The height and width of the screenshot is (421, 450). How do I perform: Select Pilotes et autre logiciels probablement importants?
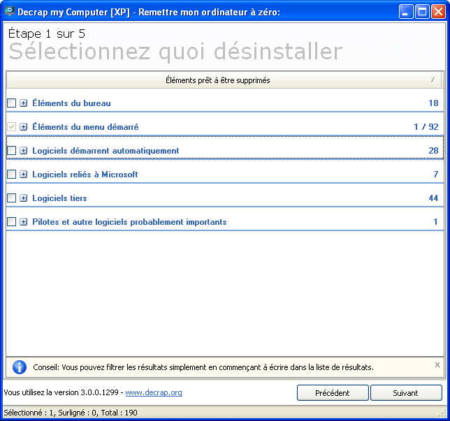tap(129, 222)
